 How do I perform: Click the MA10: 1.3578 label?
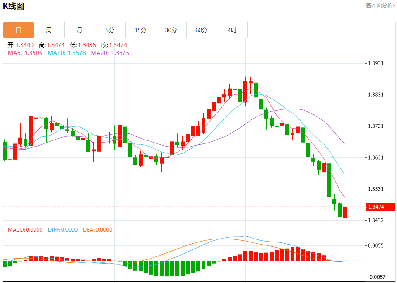point(67,53)
